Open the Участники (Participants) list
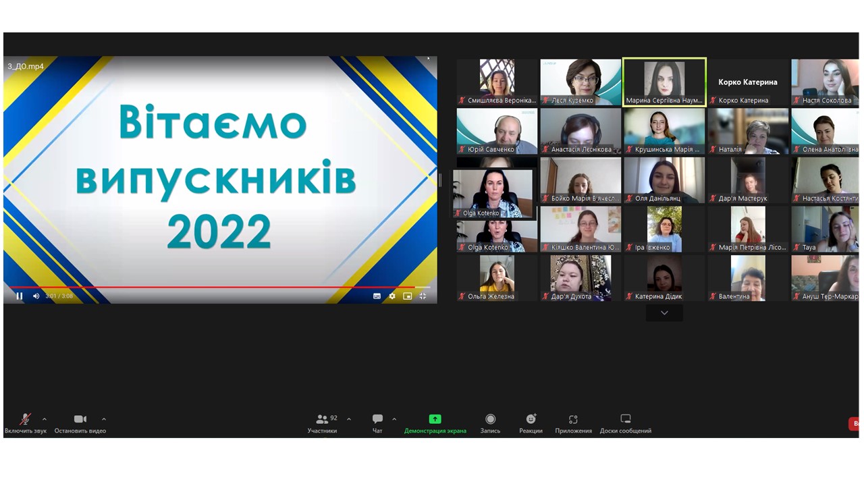 323,418
